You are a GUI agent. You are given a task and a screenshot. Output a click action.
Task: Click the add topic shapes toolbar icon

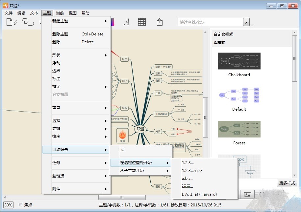[x=28, y=22]
